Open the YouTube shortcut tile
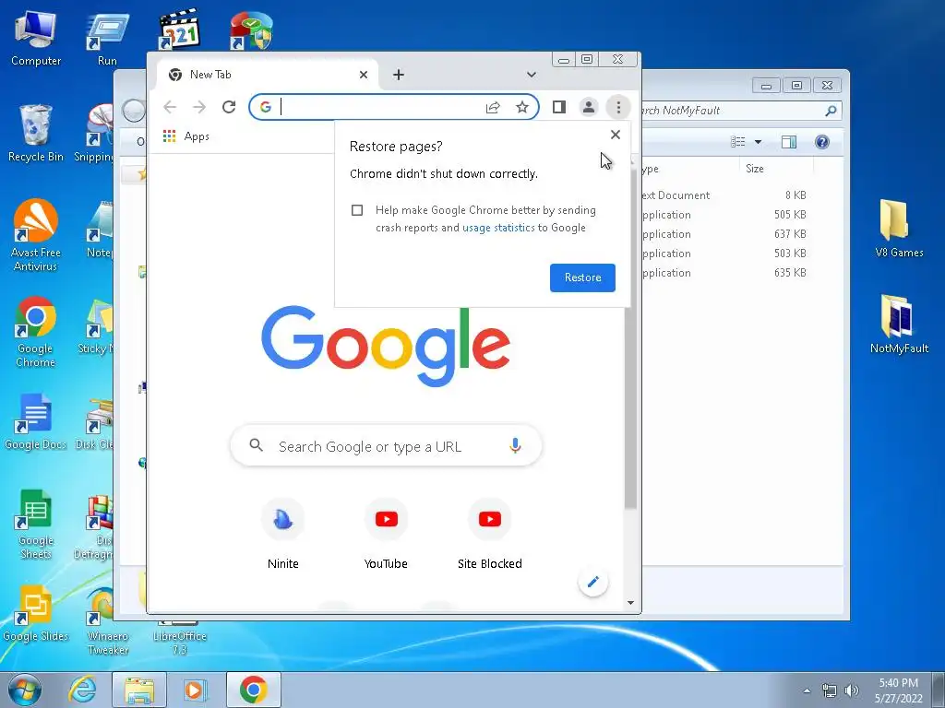The height and width of the screenshot is (708, 945). (x=386, y=534)
